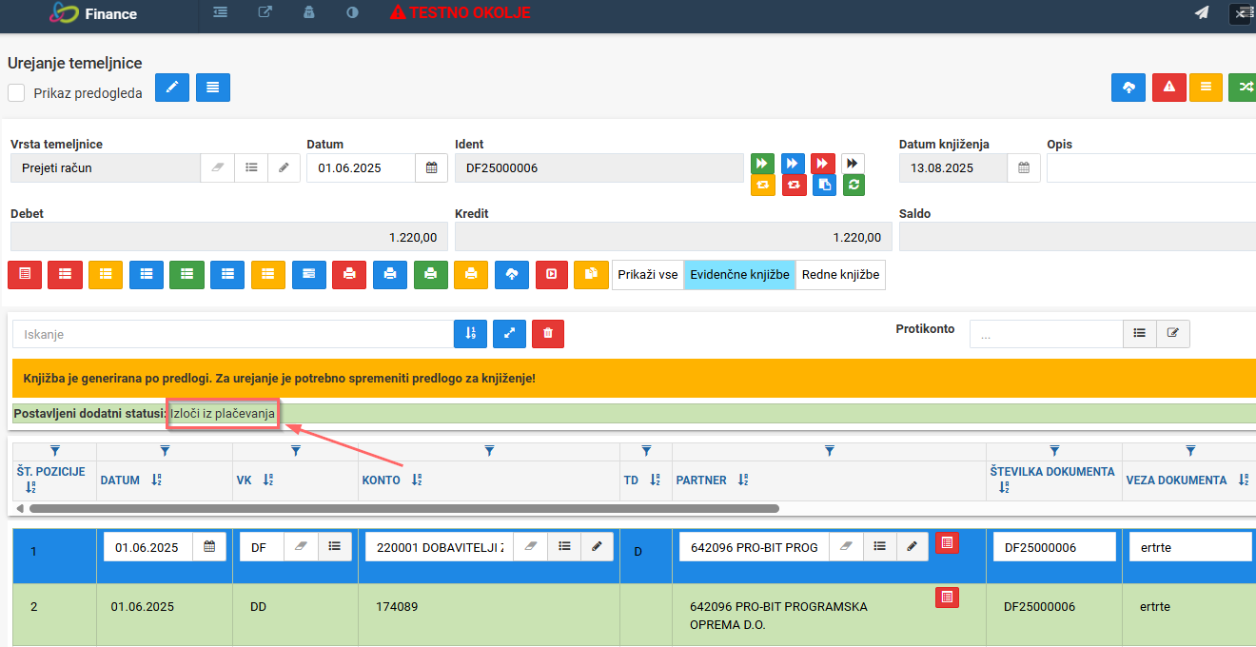The image size is (1256, 647).
Task: Click the red document icon in row 1
Action: 947,542
